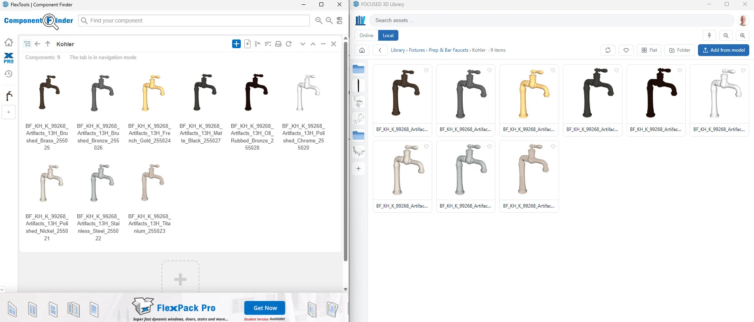Favorite the yellow gold faucet library card
This screenshot has height=322, width=754.
pyautogui.click(x=553, y=71)
